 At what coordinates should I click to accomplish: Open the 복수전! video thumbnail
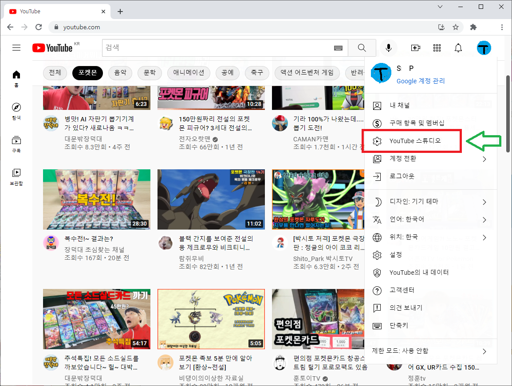(97, 199)
